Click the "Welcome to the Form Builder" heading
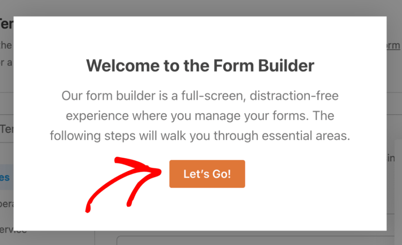The image size is (402, 245). [x=200, y=66]
